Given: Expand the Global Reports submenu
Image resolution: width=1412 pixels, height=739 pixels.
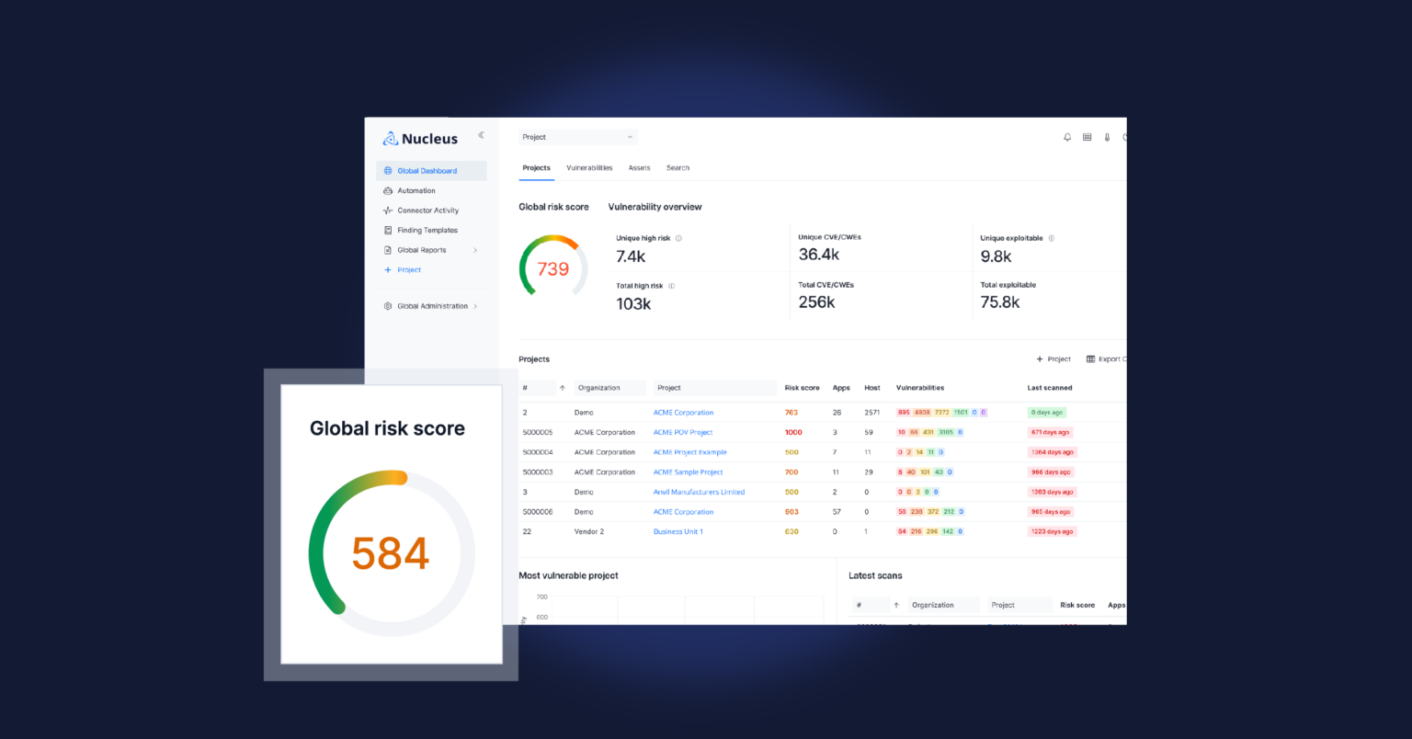Looking at the screenshot, I should click(476, 249).
